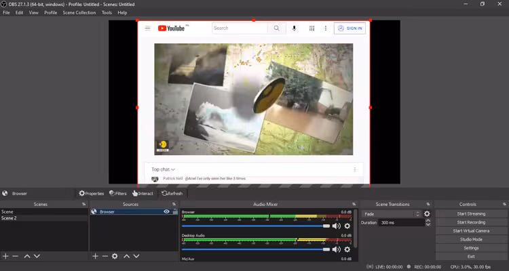The height and width of the screenshot is (271, 509).
Task: Open the Tools menu
Action: pos(107,13)
